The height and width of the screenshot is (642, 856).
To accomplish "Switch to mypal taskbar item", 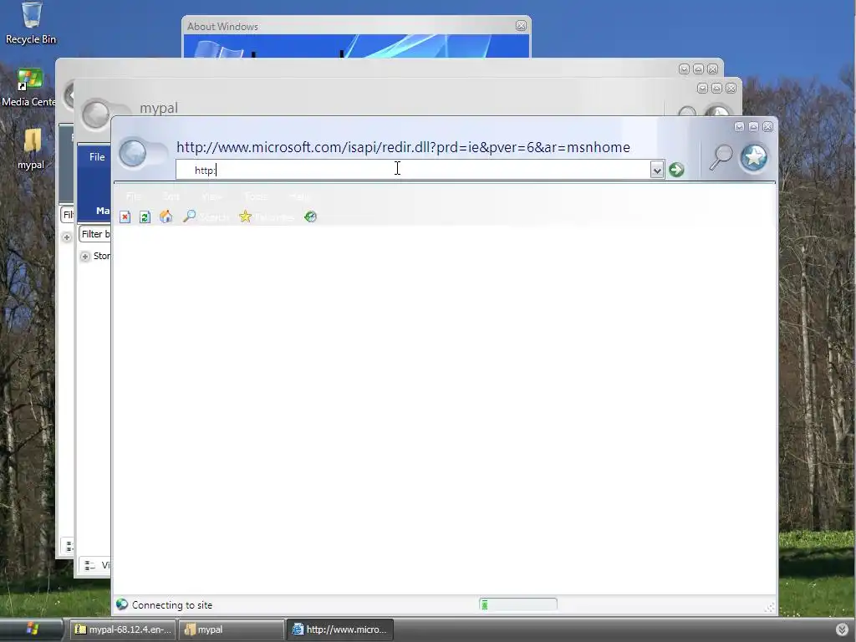I will pyautogui.click(x=231, y=629).
